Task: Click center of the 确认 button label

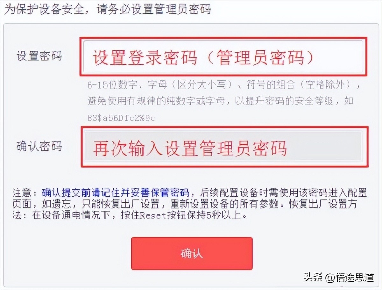Action: pyautogui.click(x=192, y=254)
